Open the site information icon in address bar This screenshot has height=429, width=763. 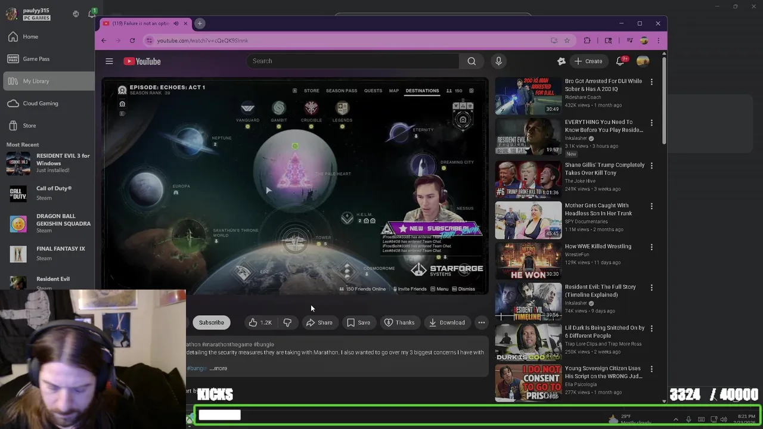[x=150, y=41]
